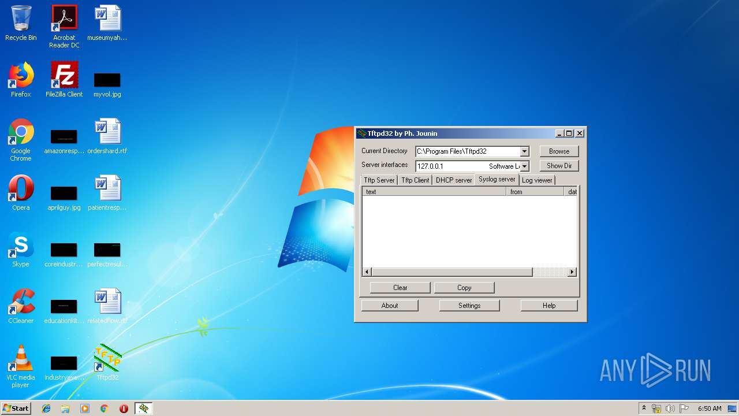The width and height of the screenshot is (739, 416).
Task: Switch to the DHCP server tab
Action: pos(454,180)
